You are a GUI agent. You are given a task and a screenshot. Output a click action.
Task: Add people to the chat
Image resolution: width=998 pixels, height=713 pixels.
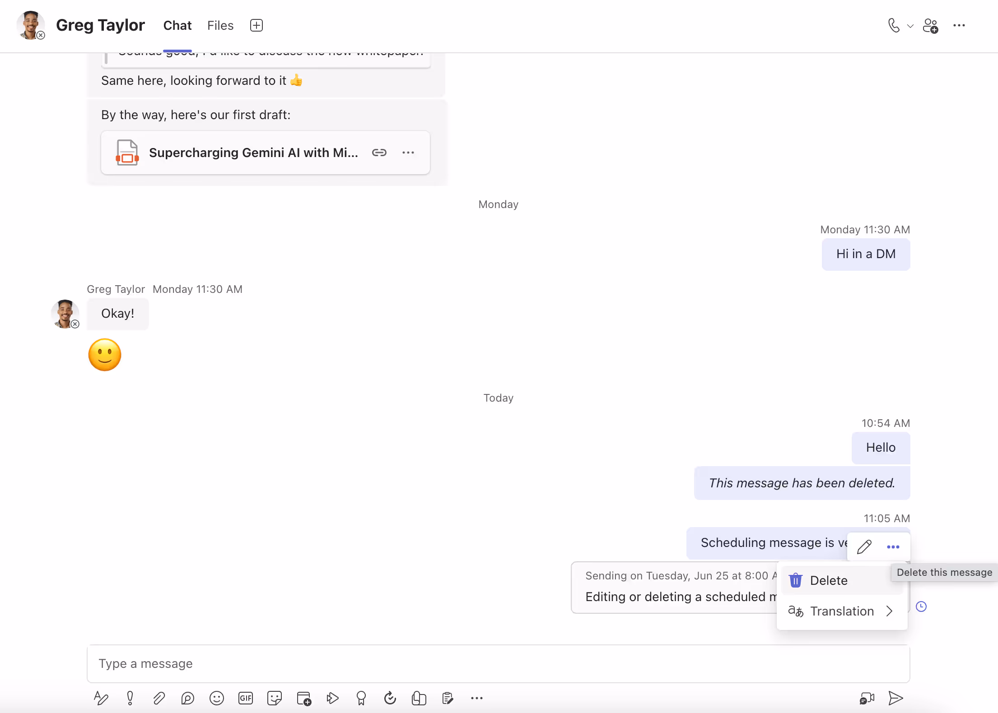(930, 26)
